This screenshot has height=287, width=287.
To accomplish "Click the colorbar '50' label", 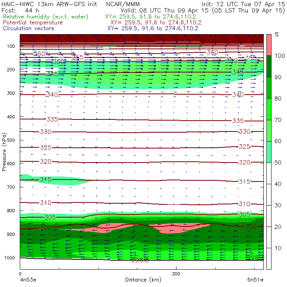I will [278, 163].
